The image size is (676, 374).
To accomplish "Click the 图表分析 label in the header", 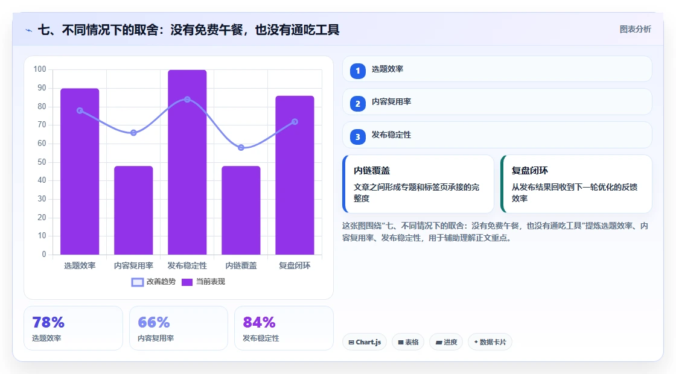I will click(x=636, y=30).
